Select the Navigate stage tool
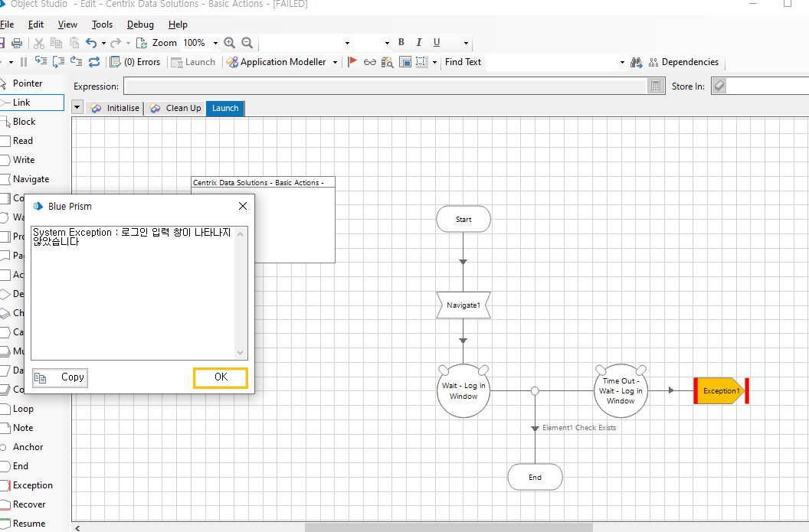The image size is (809, 532). [32, 179]
